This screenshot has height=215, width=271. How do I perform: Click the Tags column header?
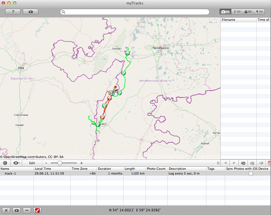(x=216, y=169)
